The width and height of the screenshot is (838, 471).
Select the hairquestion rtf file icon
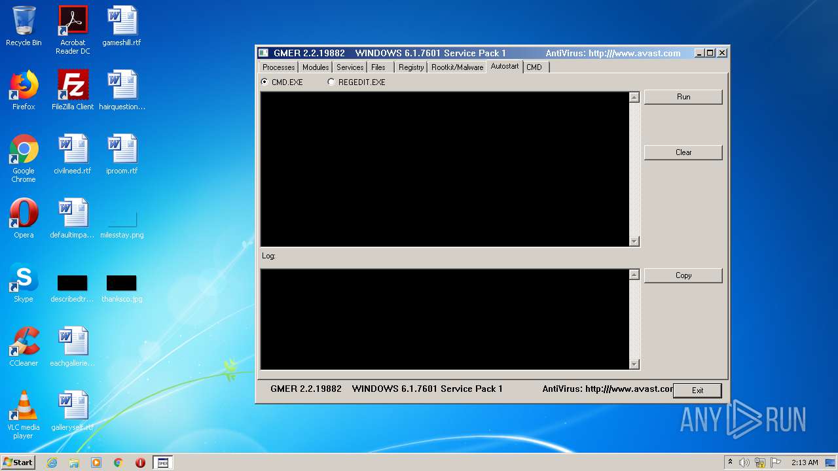pyautogui.click(x=122, y=90)
